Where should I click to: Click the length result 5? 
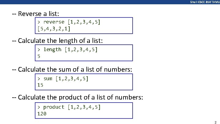coord(39,56)
